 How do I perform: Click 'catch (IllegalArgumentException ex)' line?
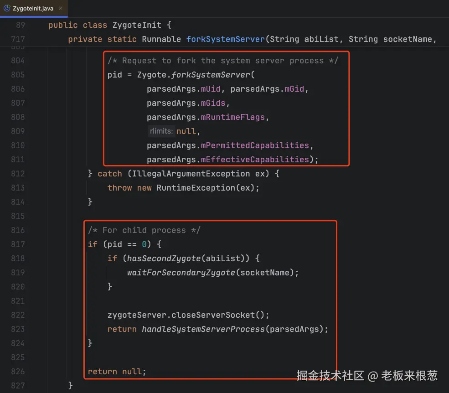[x=184, y=174]
